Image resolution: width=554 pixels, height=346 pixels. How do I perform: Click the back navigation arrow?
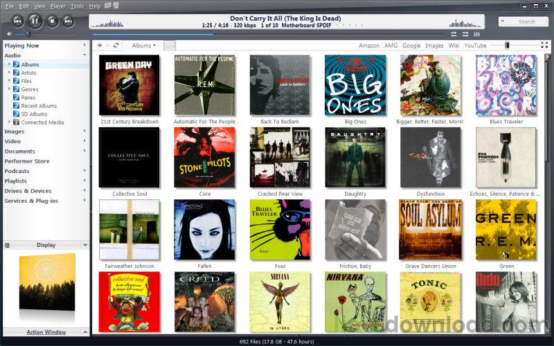(x=100, y=46)
